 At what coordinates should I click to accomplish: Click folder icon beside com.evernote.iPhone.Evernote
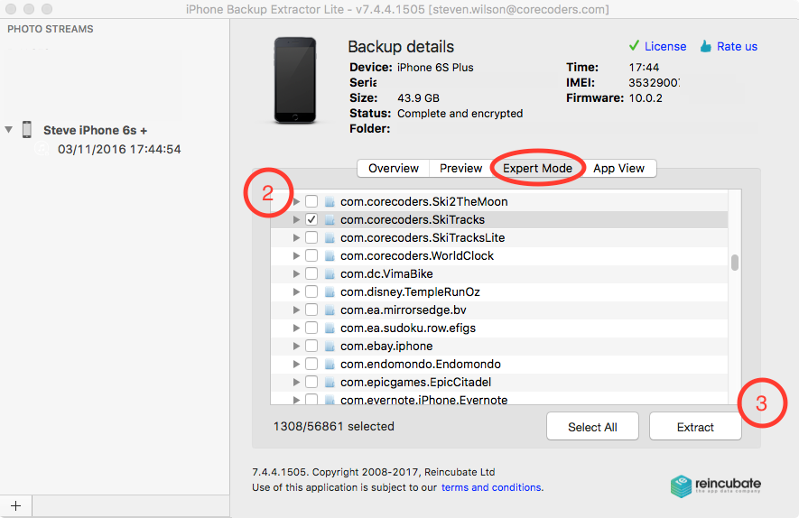coord(330,400)
